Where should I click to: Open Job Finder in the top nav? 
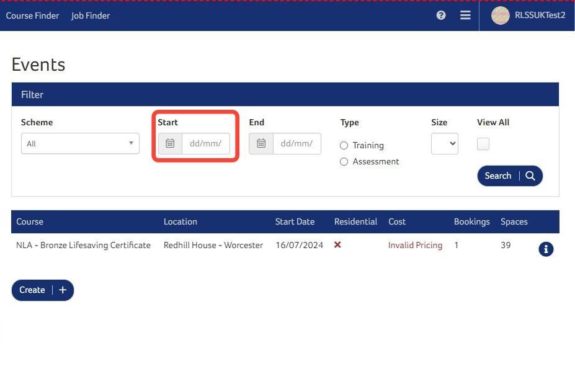point(90,16)
